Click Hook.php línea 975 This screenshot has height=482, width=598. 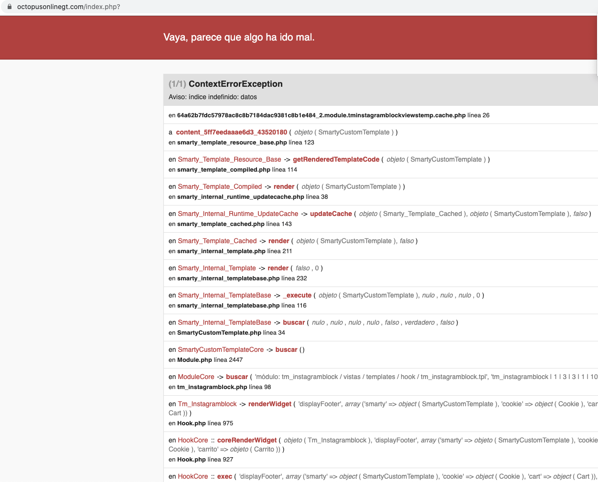click(201, 423)
